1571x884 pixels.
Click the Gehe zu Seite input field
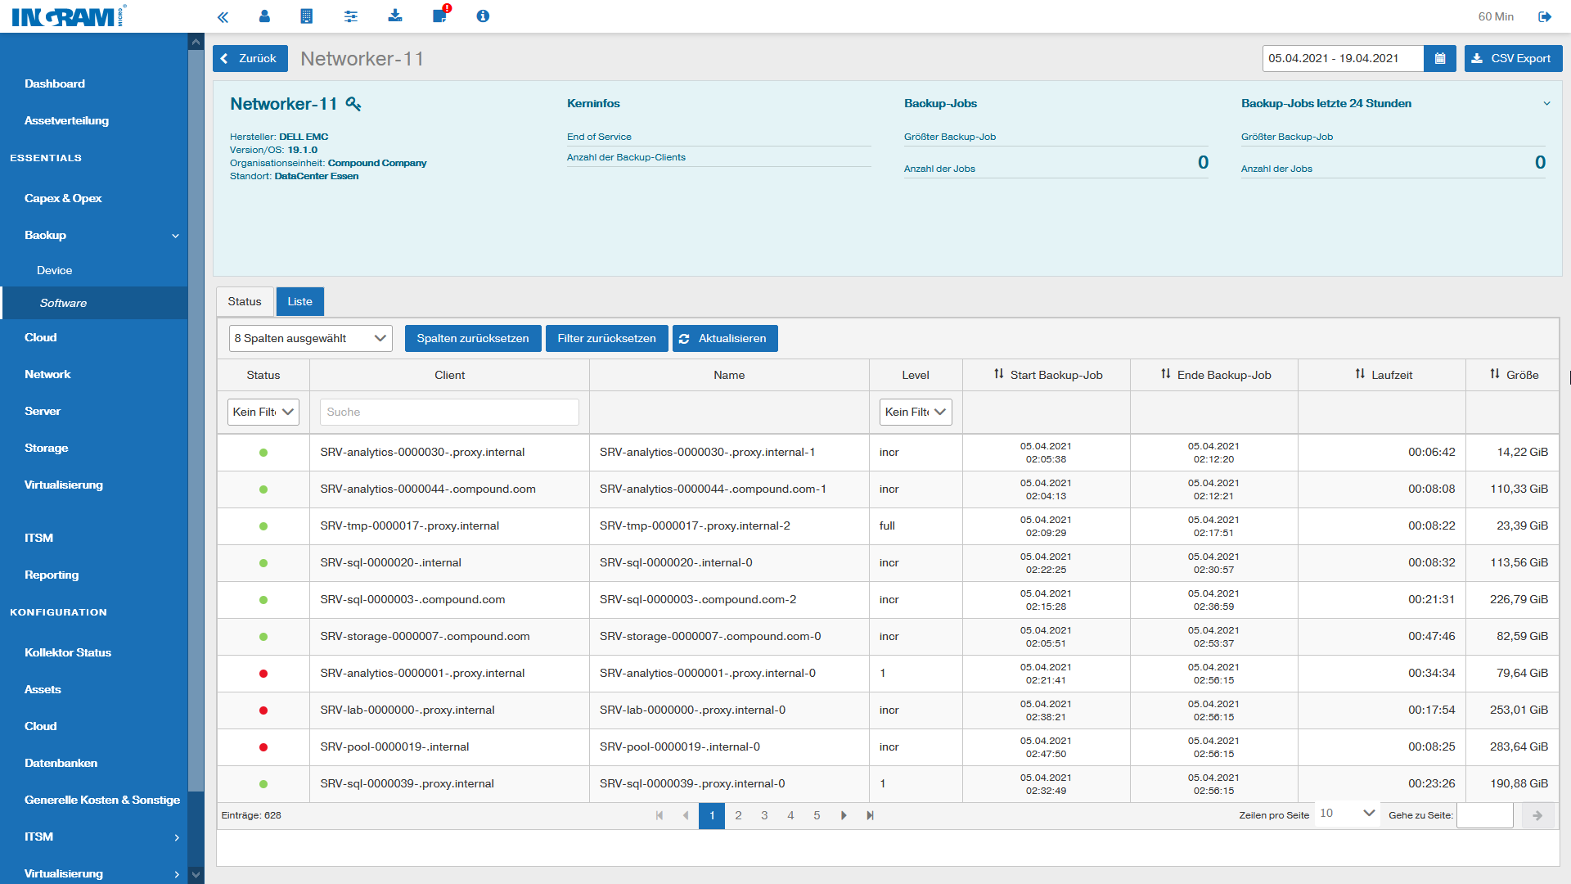(1485, 816)
